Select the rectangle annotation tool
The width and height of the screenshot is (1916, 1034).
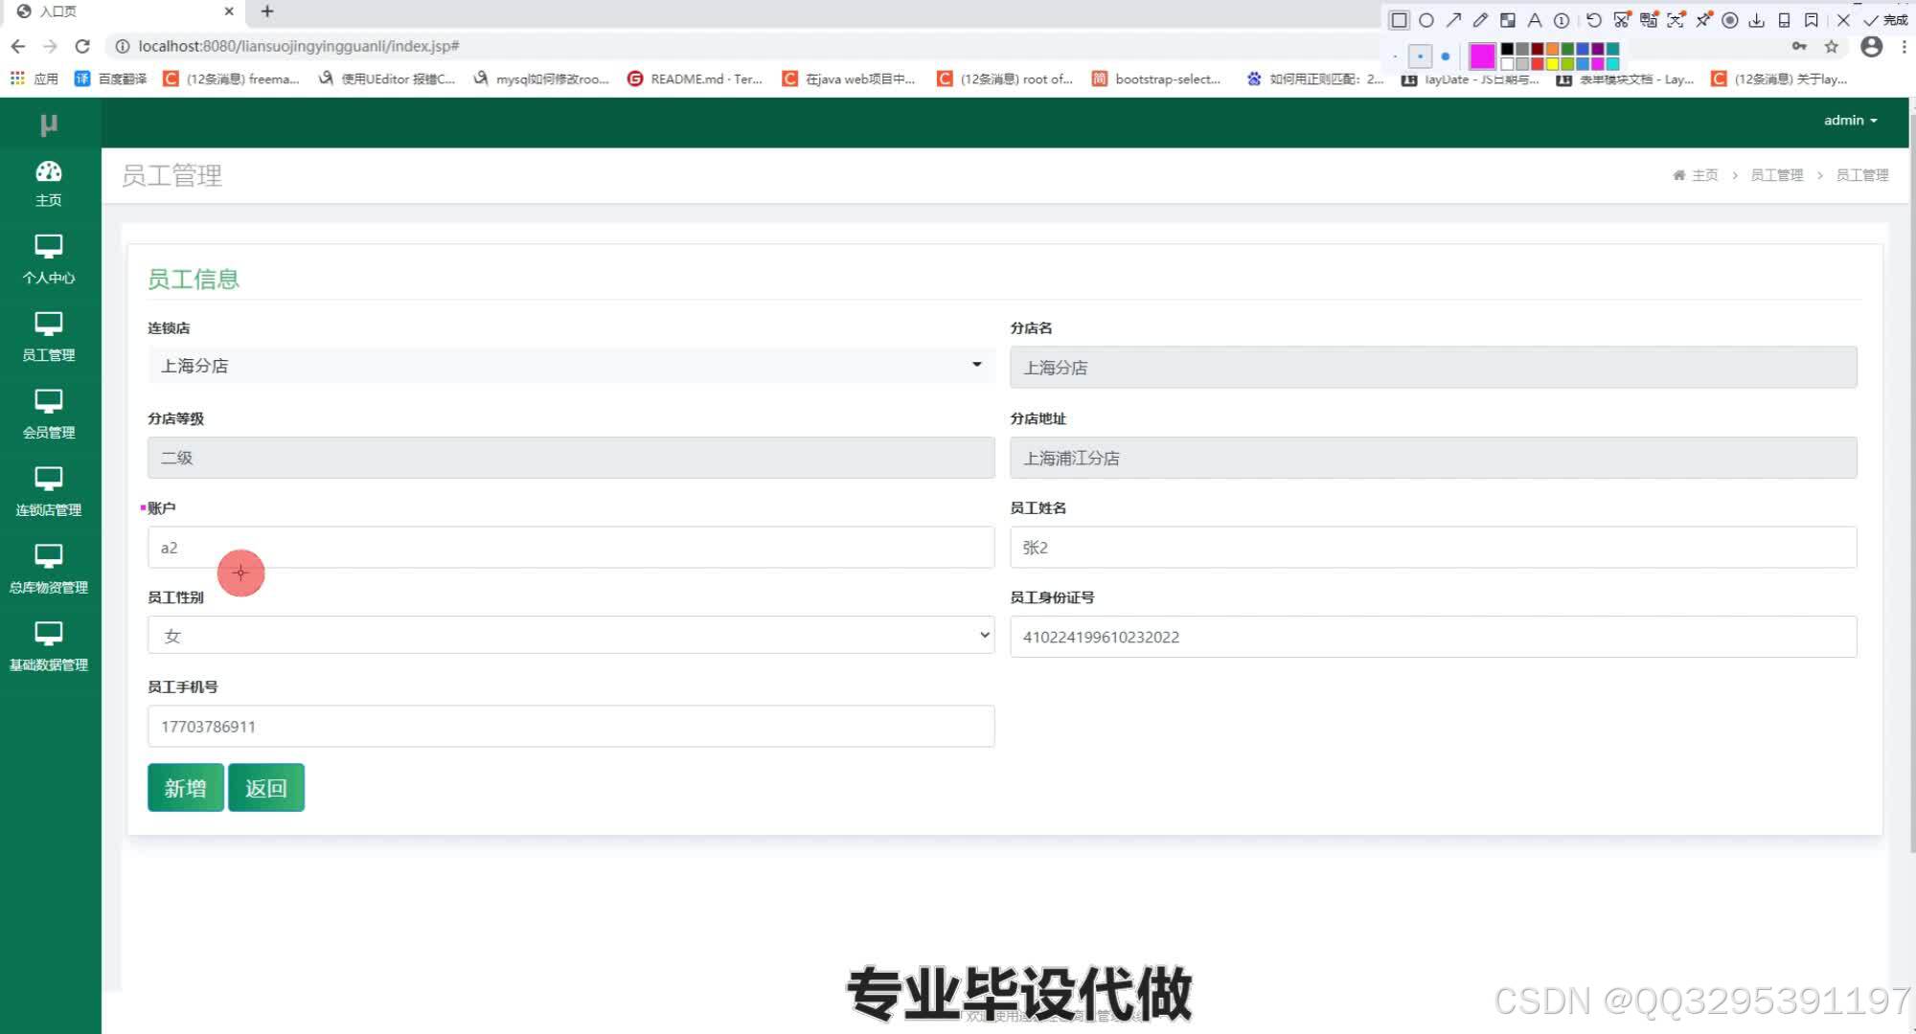(1399, 20)
